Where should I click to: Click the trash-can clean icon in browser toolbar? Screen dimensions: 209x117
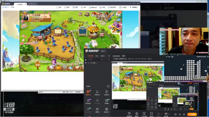pos(73,7)
